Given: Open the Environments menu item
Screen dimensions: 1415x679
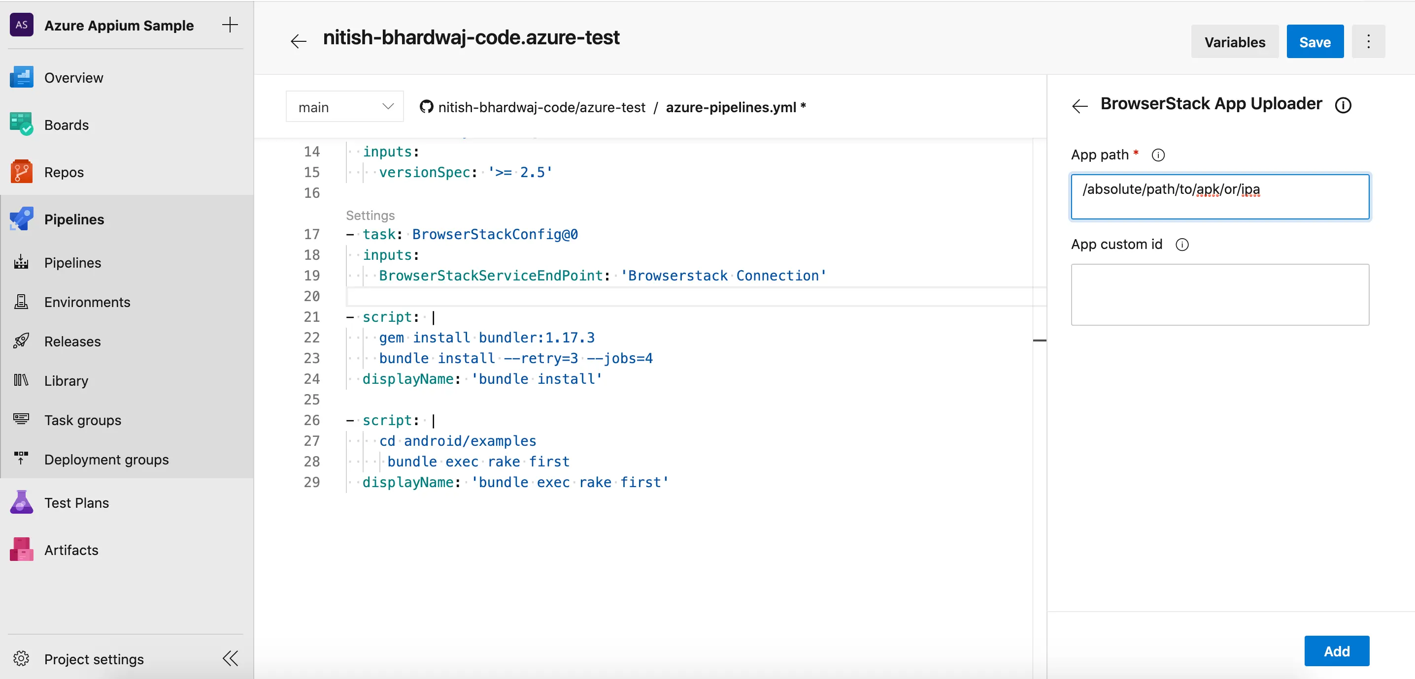Looking at the screenshot, I should pos(87,302).
